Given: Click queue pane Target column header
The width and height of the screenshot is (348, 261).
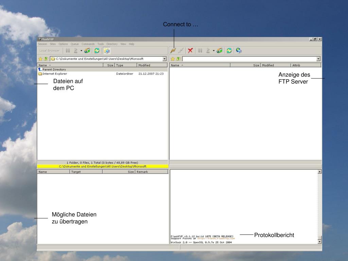Looking at the screenshot, I should point(86,172).
